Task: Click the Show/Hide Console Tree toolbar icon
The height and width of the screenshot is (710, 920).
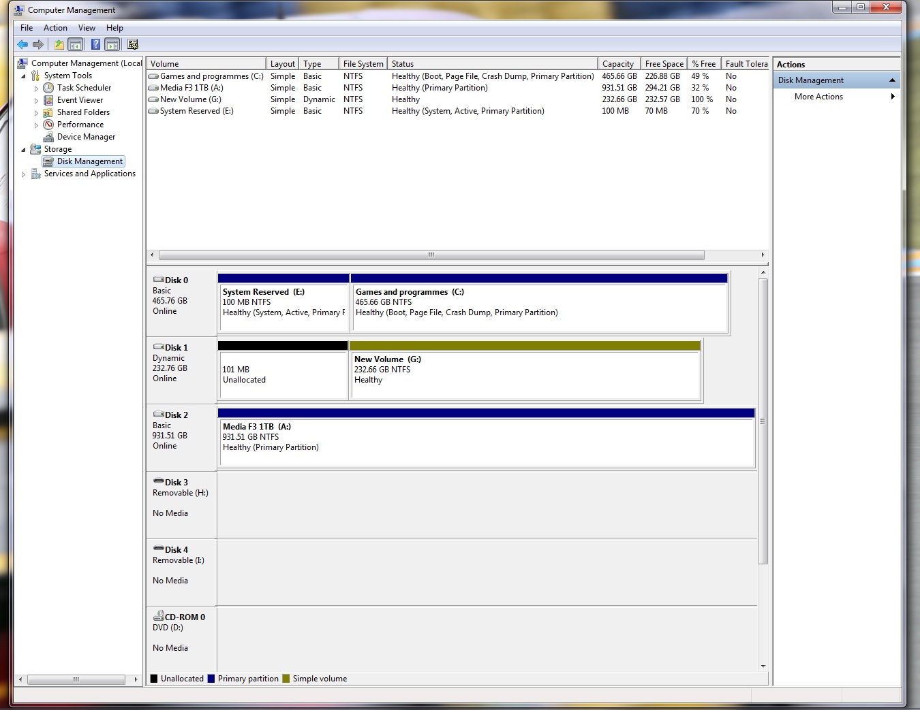Action: pyautogui.click(x=76, y=44)
